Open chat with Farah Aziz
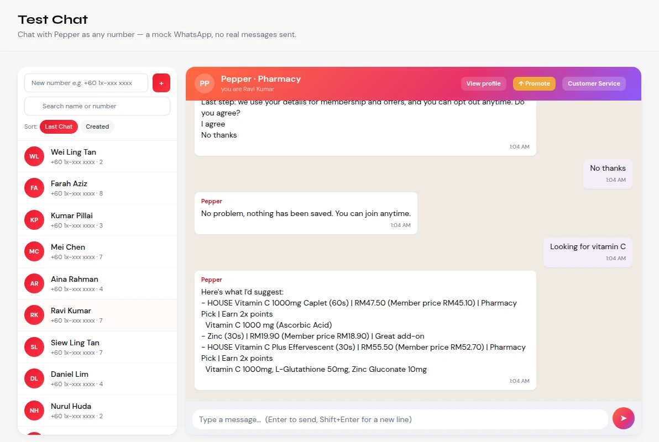 (x=97, y=188)
